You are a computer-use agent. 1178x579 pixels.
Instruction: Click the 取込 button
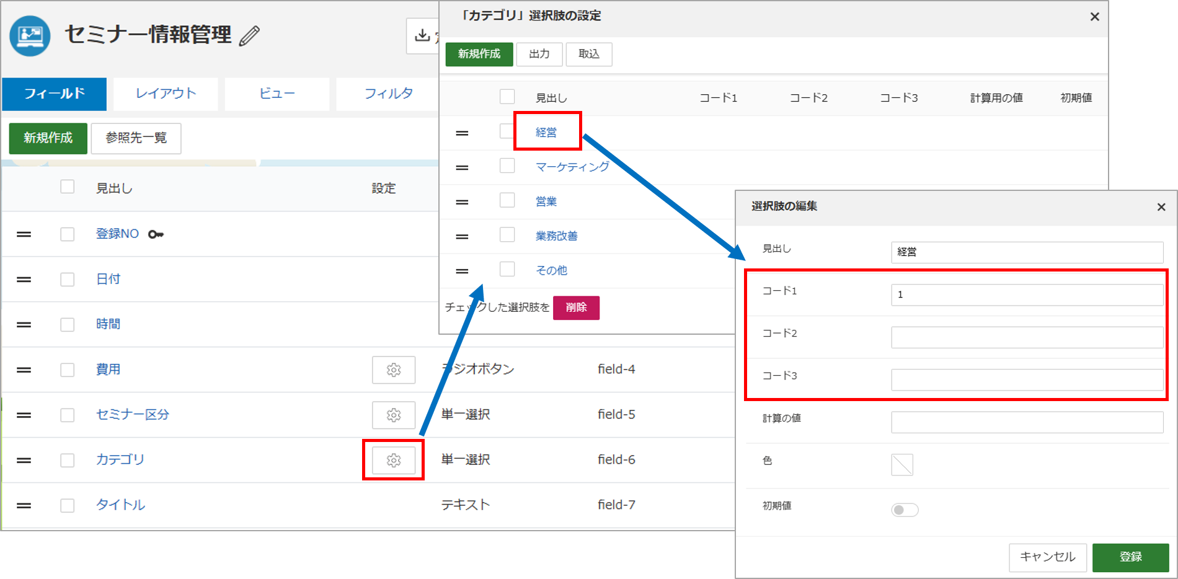tap(589, 55)
